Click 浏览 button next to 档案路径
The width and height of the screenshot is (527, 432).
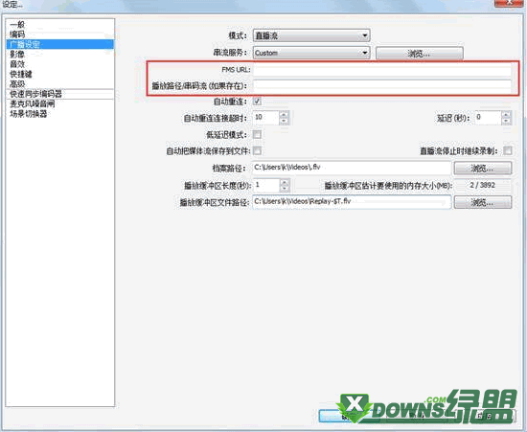coord(483,168)
